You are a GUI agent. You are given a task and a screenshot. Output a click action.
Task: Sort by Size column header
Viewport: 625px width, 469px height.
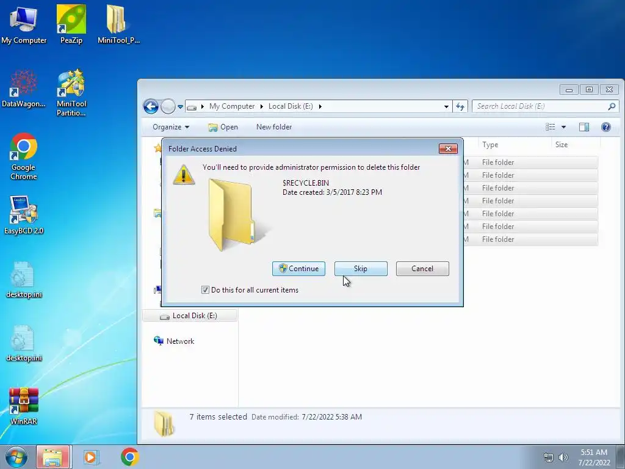point(576,145)
